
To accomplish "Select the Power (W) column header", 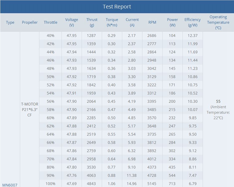I will [172, 23].
